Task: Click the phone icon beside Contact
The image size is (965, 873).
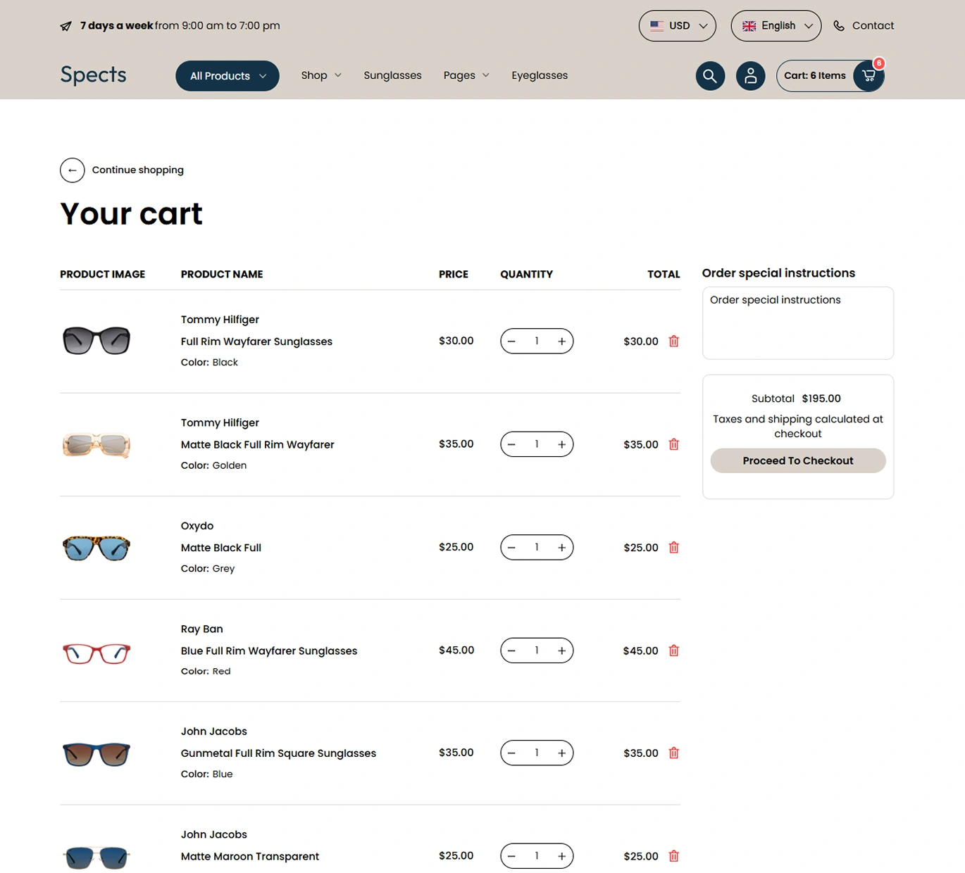Action: [839, 26]
